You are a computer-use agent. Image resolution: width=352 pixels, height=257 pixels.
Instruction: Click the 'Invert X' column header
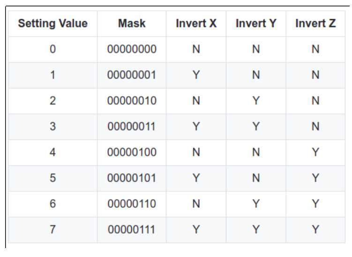196,24
